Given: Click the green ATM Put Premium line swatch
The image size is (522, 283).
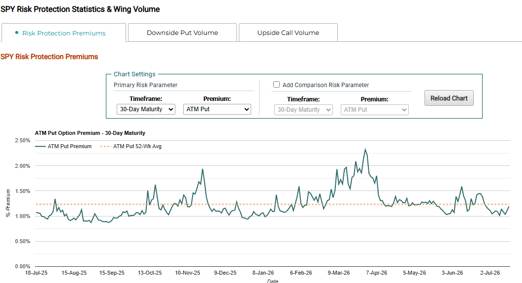Looking at the screenshot, I should click(x=40, y=146).
